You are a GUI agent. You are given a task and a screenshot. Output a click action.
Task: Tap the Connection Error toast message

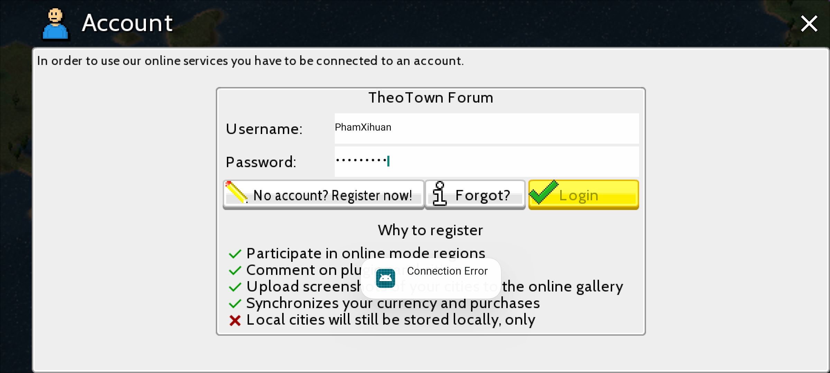tap(431, 278)
